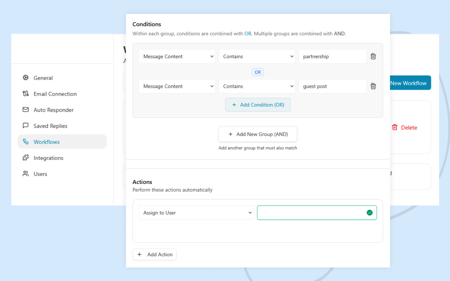Click the Saved Replies chat bubble icon
This screenshot has height=281, width=450.
[x=25, y=126]
